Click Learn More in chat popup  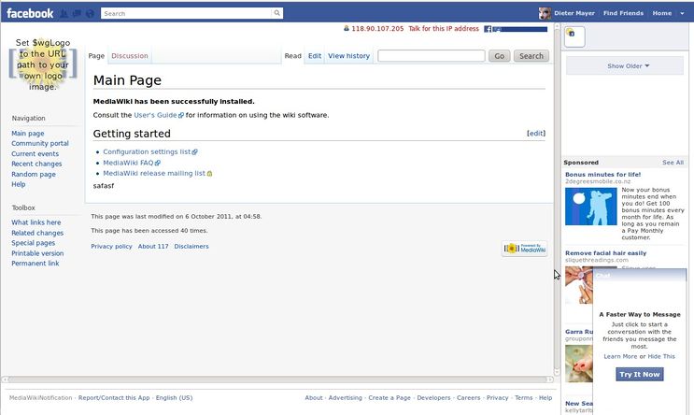(x=620, y=356)
